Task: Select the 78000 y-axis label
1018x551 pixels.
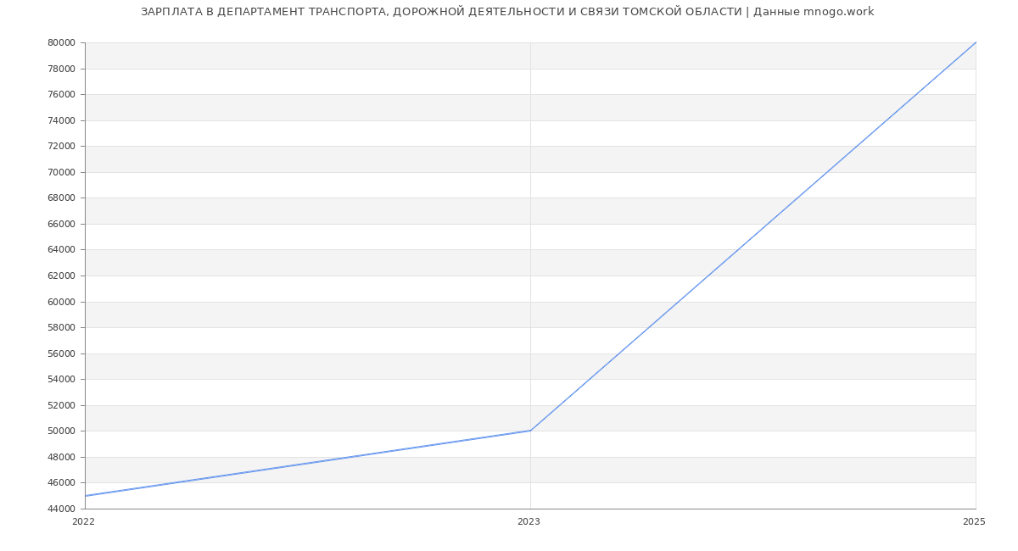Action: 61,69
